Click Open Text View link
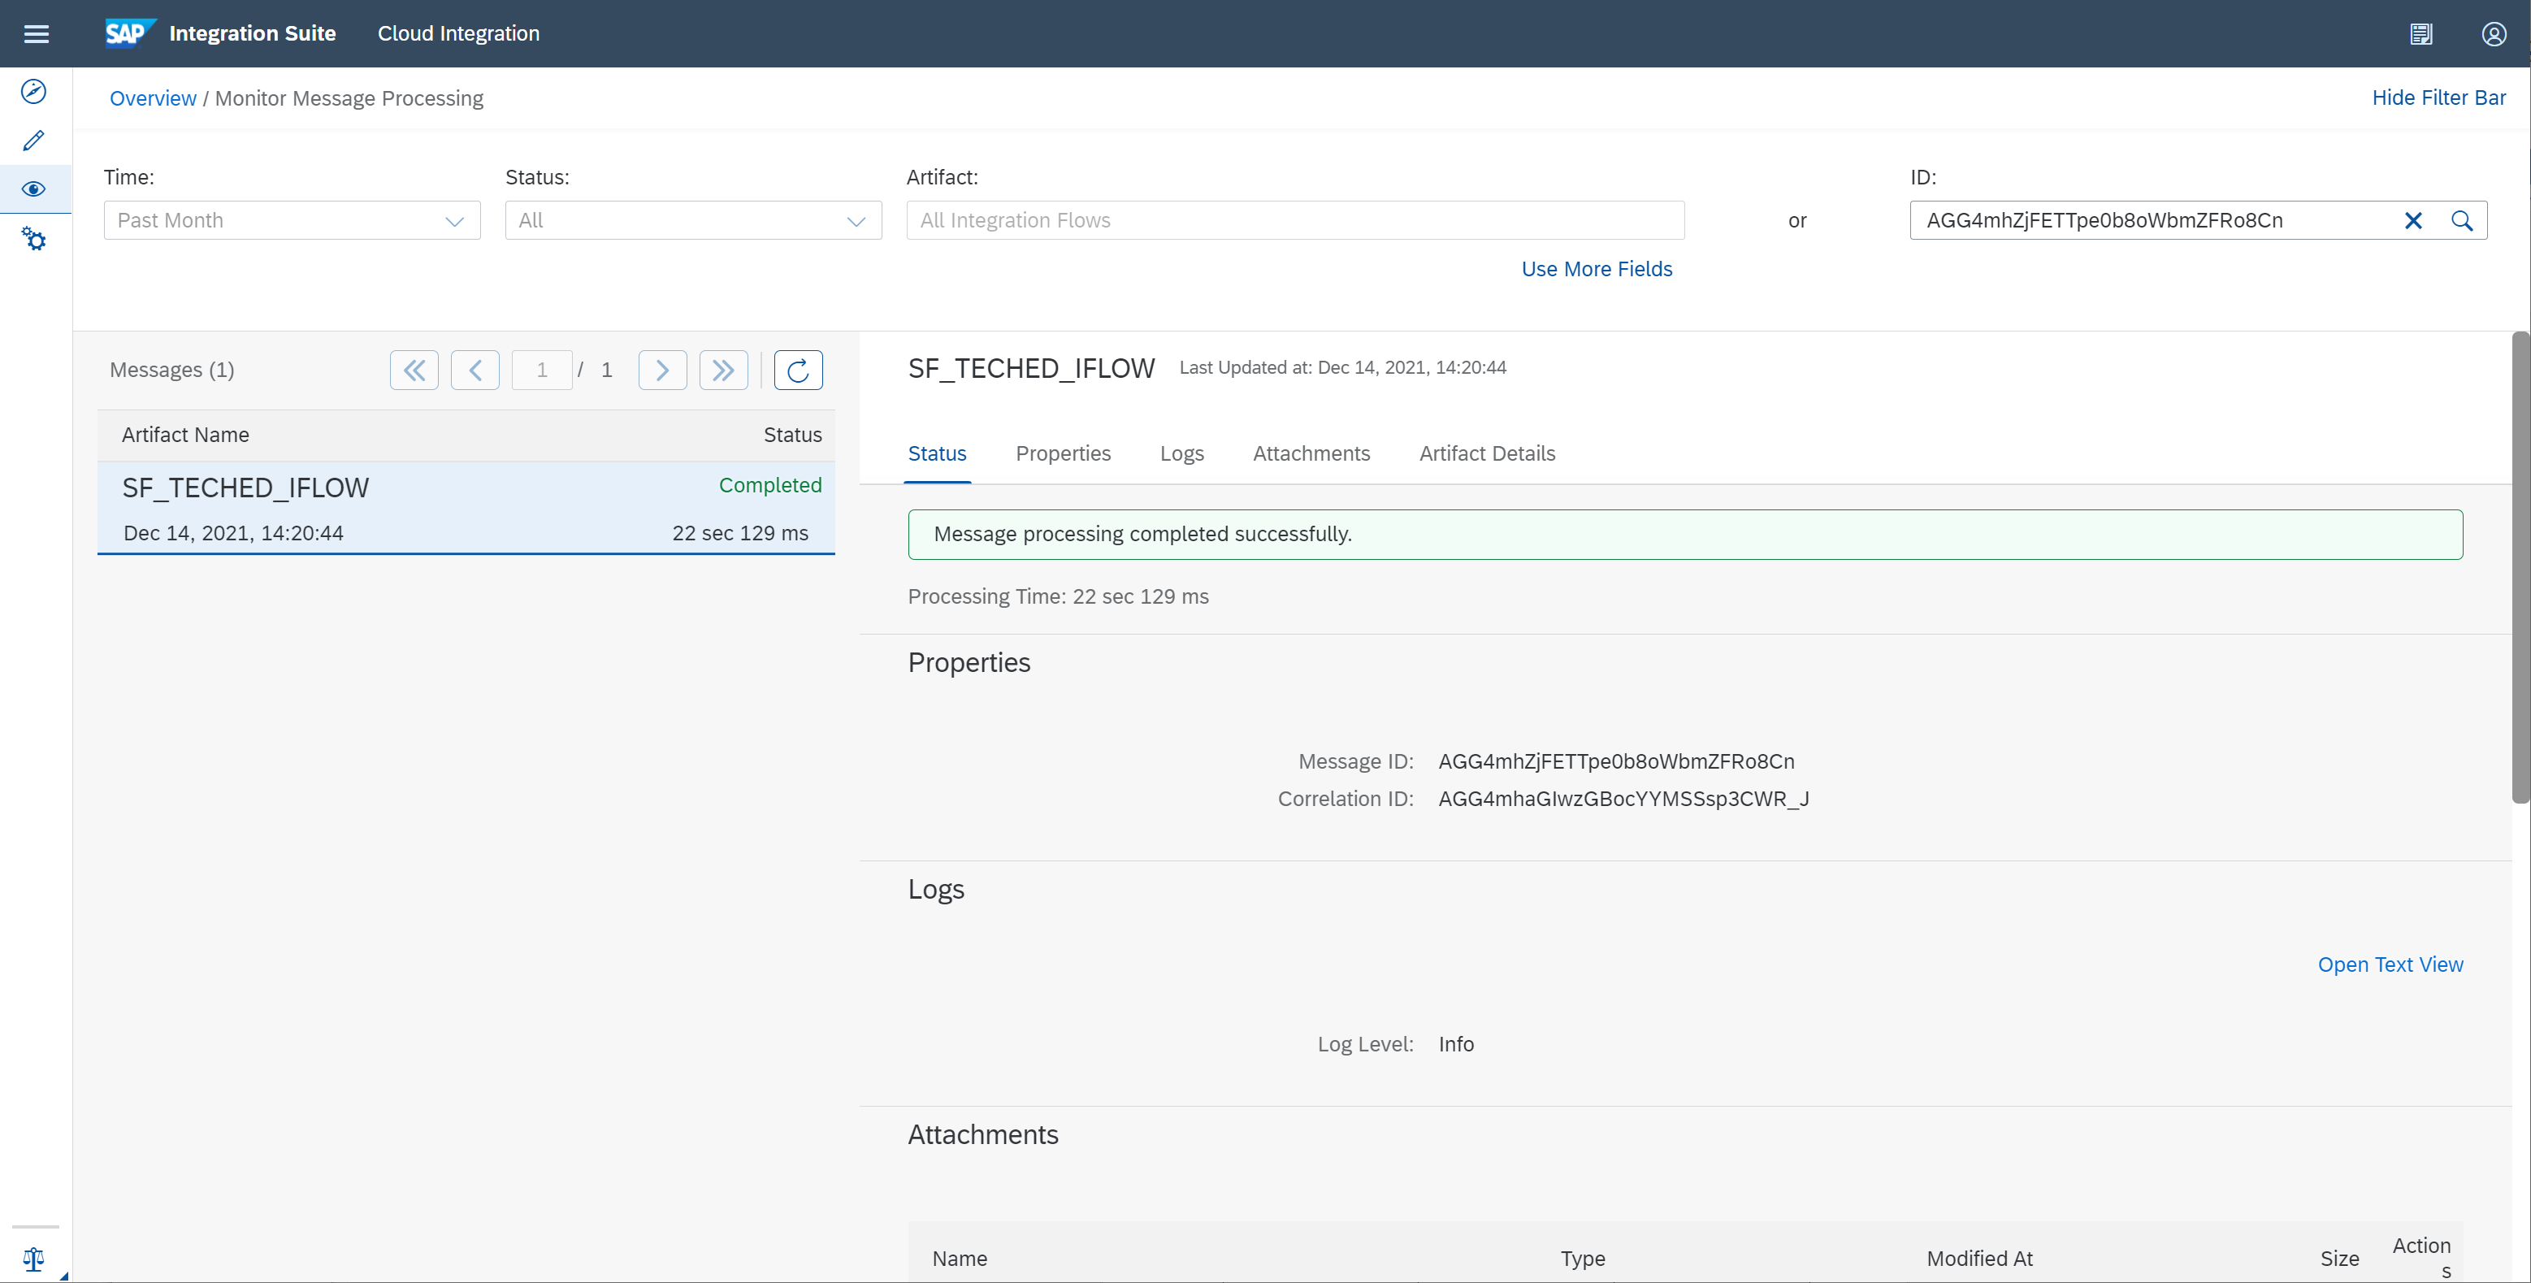The width and height of the screenshot is (2531, 1283). point(2390,964)
